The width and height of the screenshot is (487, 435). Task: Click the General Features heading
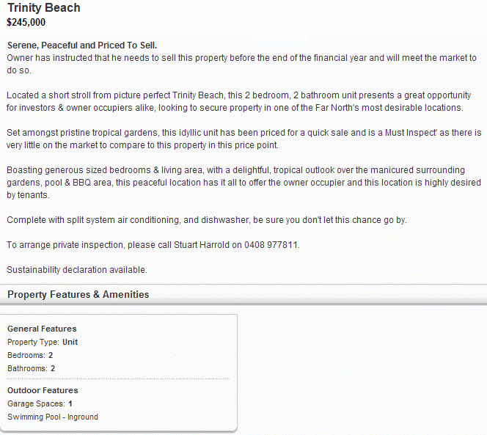click(x=42, y=329)
